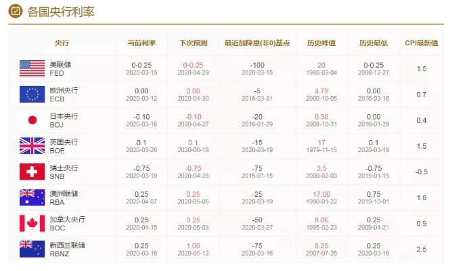The height and width of the screenshot is (271, 452).
Task: Select the 加拿大央行 BOC bank name
Action: coord(68,223)
